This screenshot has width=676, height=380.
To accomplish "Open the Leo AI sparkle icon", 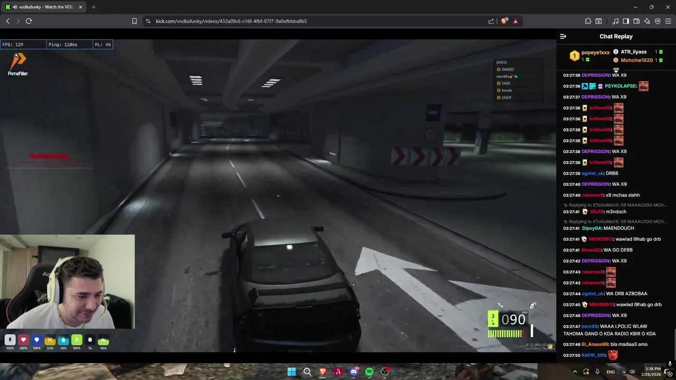I will [647, 21].
